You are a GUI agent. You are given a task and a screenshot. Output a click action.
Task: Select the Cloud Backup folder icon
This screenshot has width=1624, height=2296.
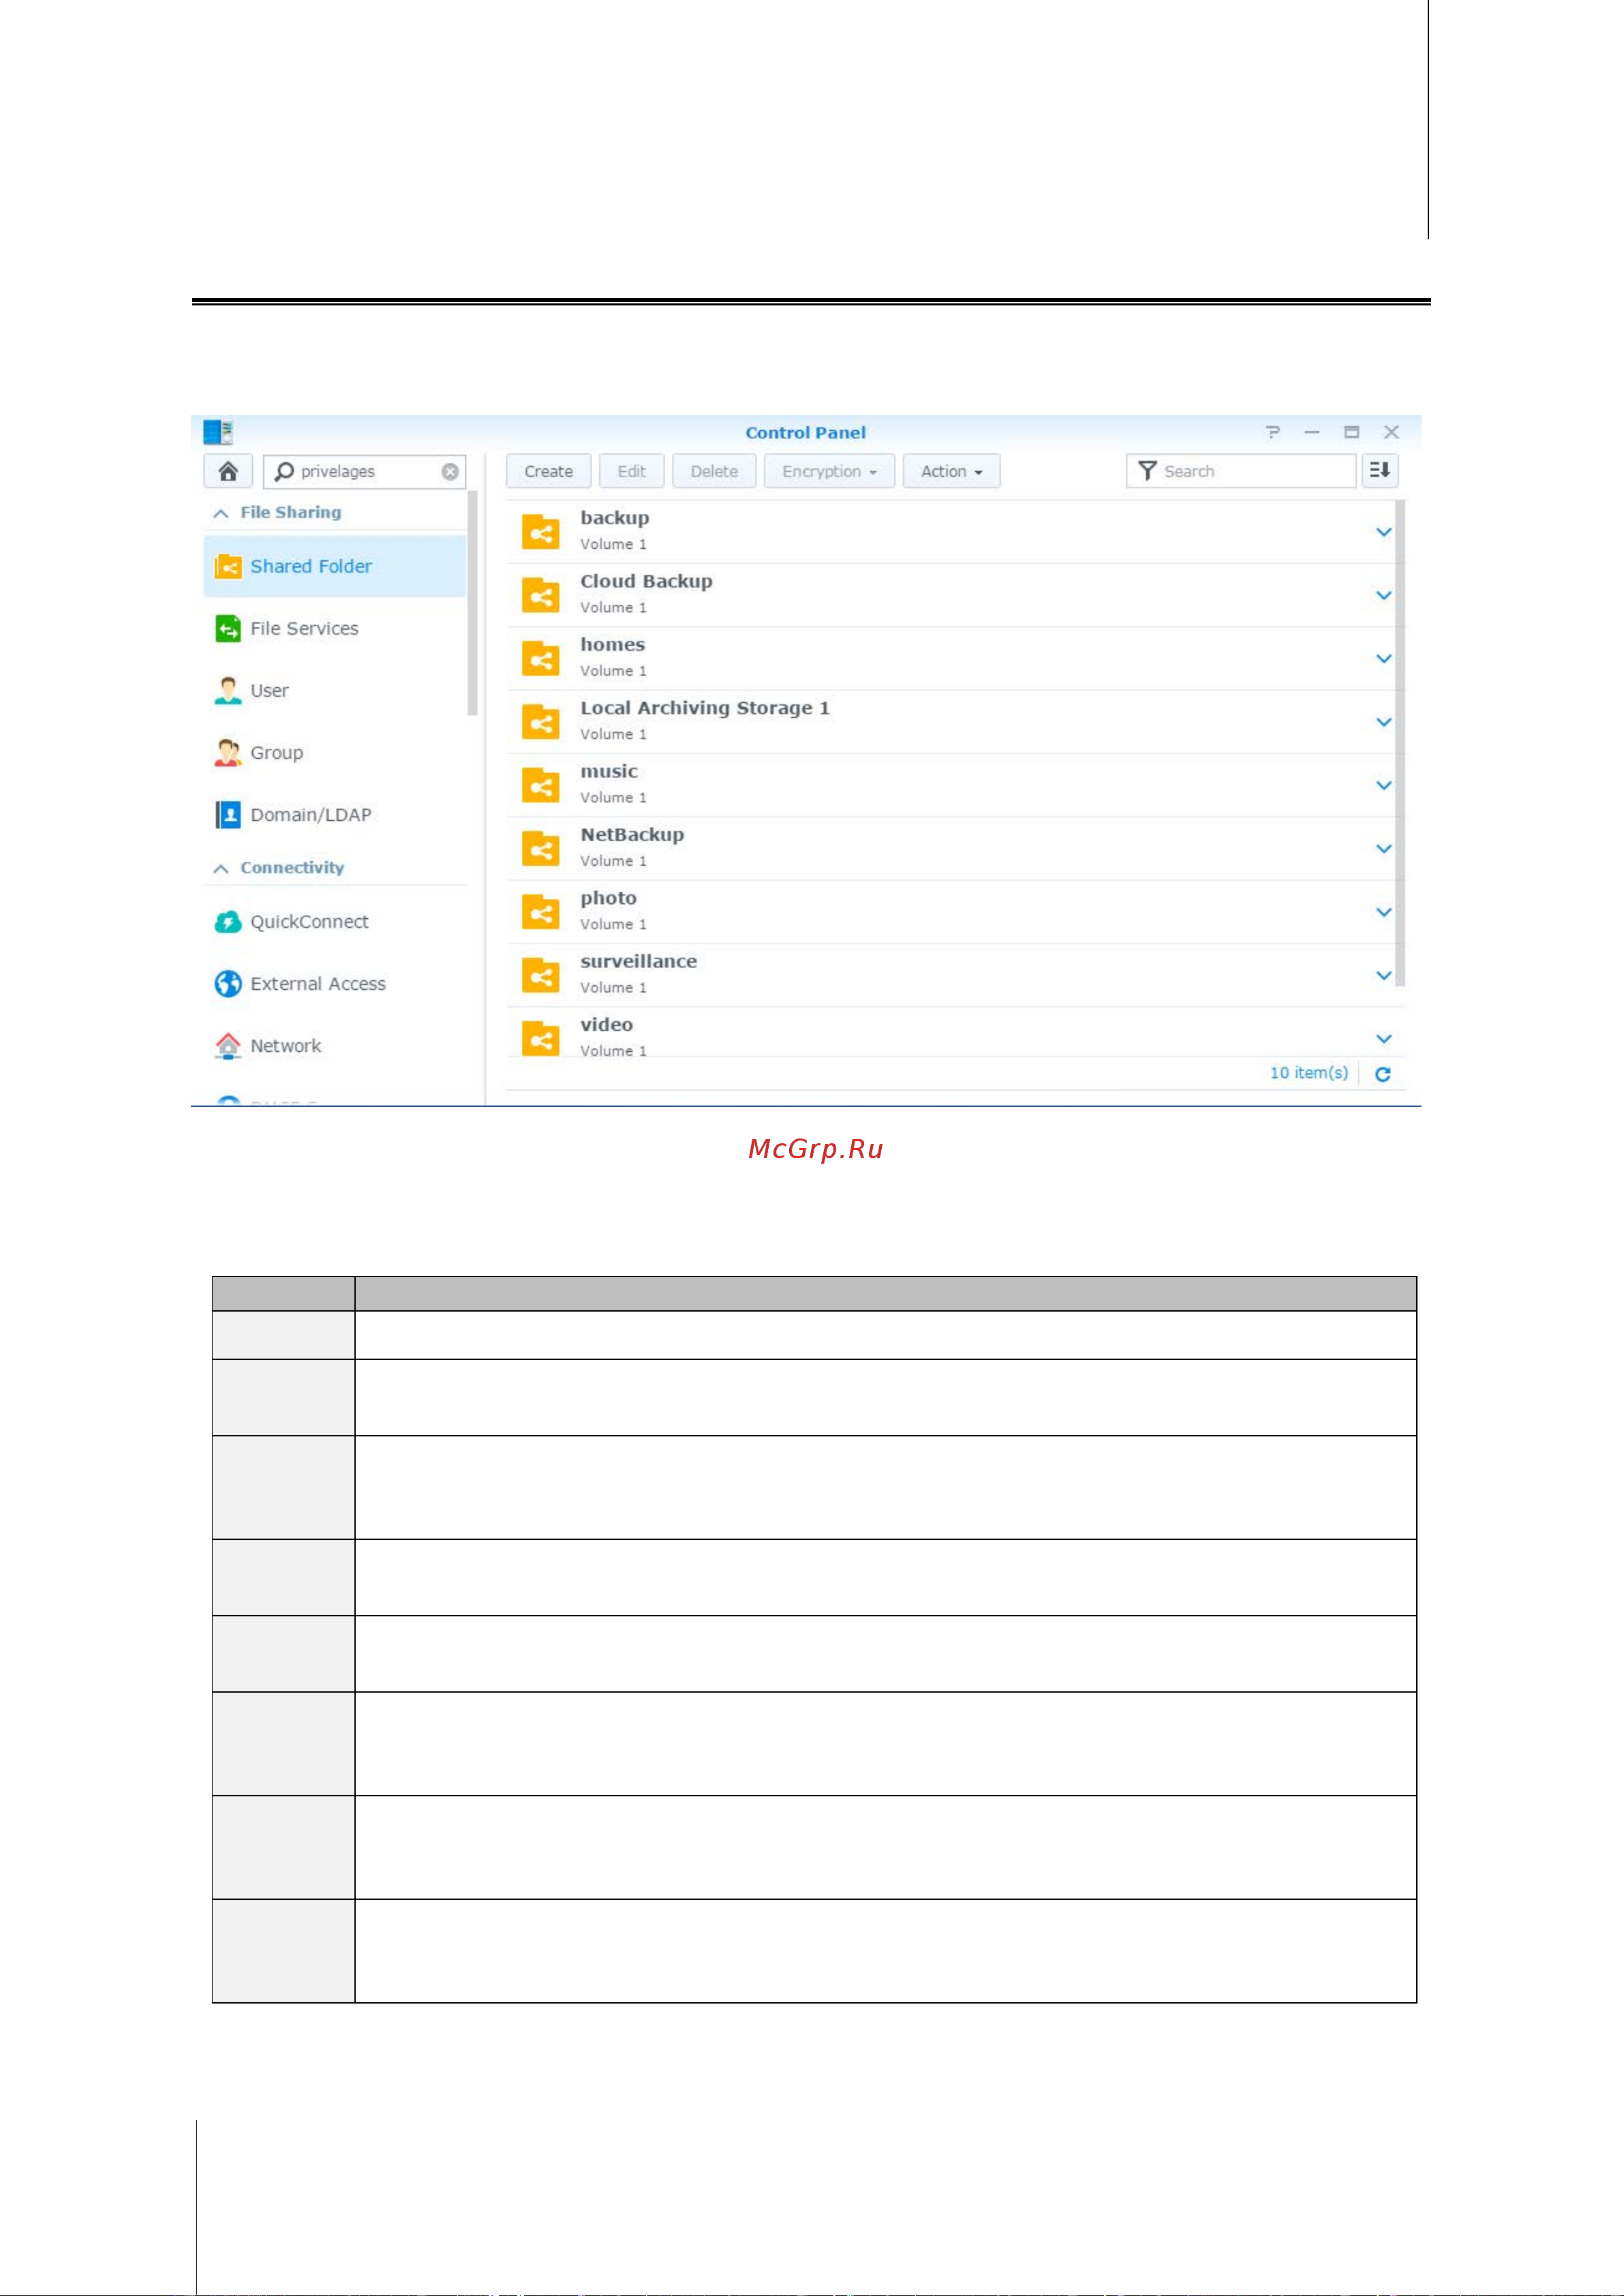[x=541, y=595]
